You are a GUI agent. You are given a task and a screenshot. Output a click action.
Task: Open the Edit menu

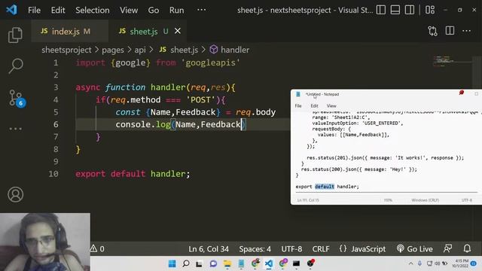58,10
